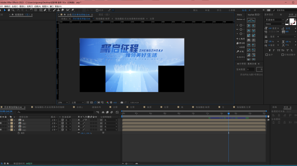Open the viewer resolution 完整 dropdown
The width and height of the screenshot is (297, 166).
pyautogui.click(x=77, y=102)
